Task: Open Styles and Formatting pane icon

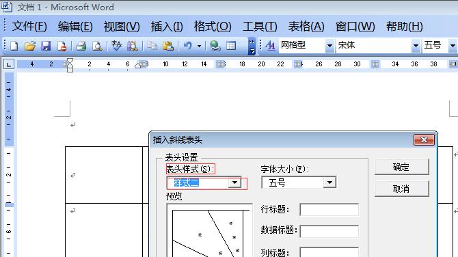Action: (x=270, y=46)
